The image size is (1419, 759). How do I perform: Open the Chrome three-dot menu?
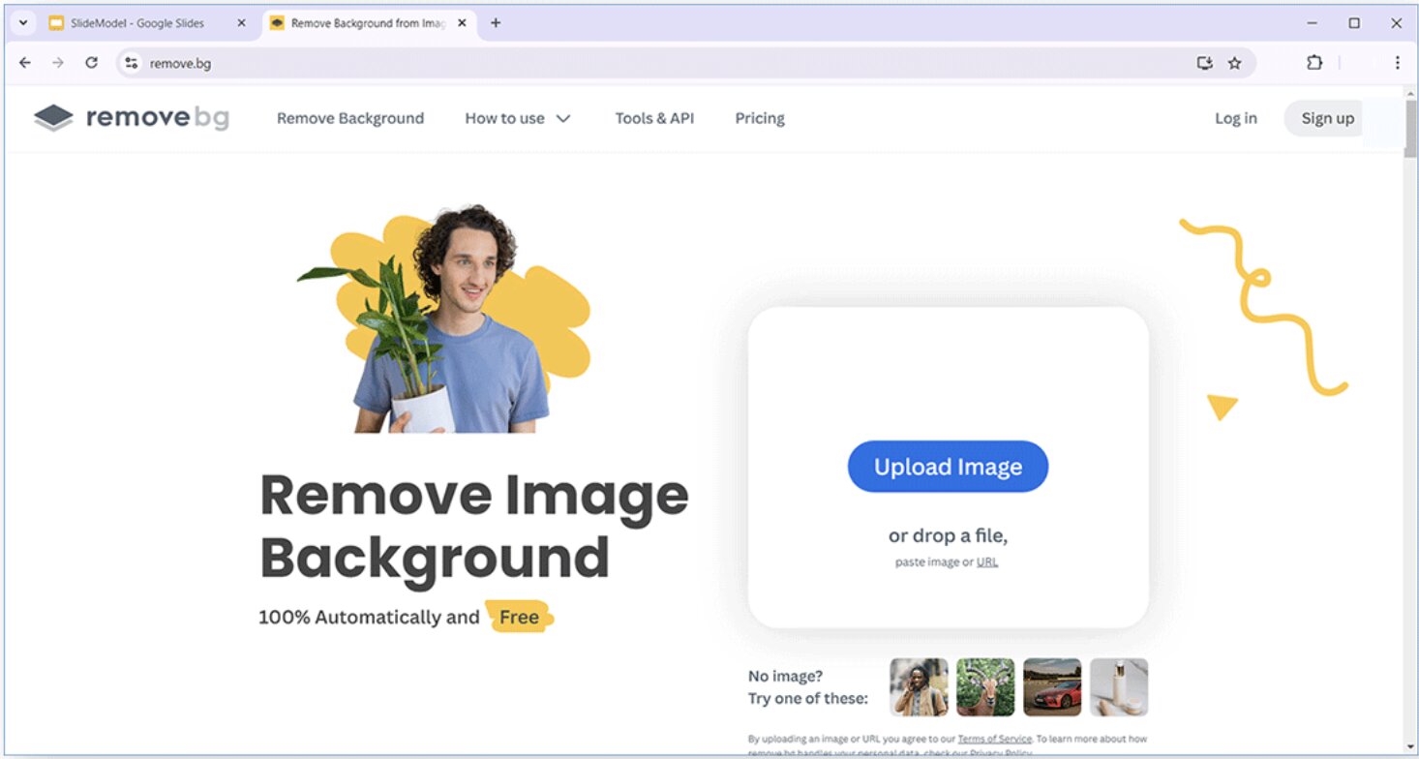pos(1397,63)
